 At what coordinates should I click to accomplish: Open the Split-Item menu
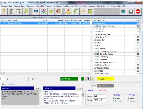[x=57, y=6]
